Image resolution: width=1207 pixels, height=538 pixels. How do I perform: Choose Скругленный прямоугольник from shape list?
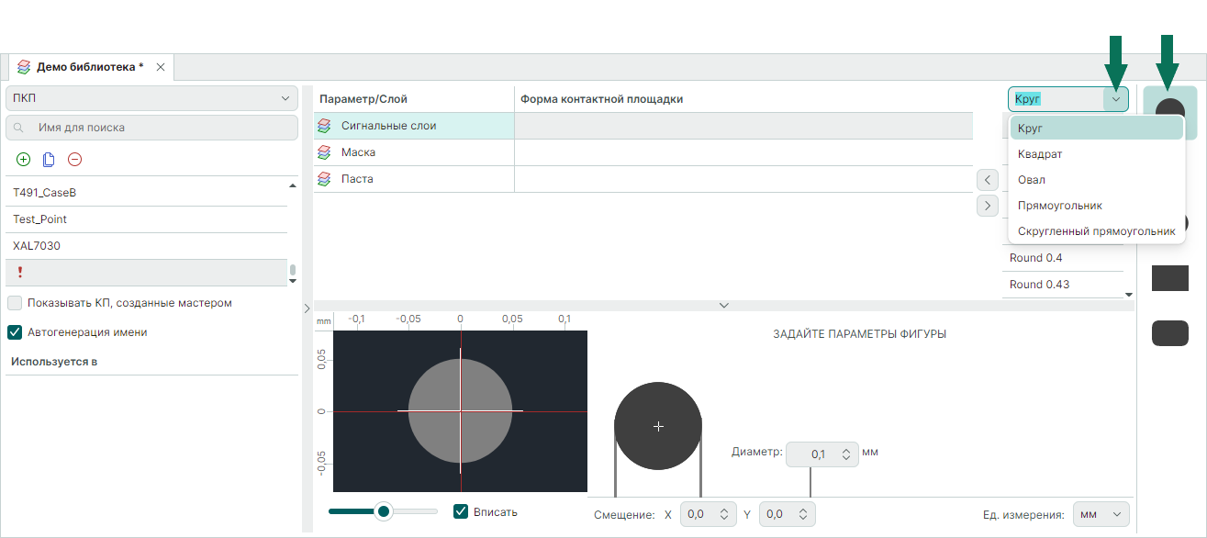point(1096,231)
